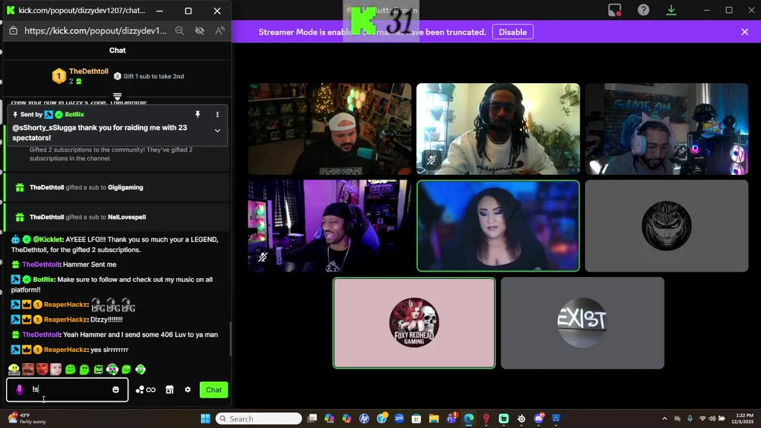
Task: Click ReaperHackz name on 'yes sirrrrrrrr' message
Action: click(65, 350)
